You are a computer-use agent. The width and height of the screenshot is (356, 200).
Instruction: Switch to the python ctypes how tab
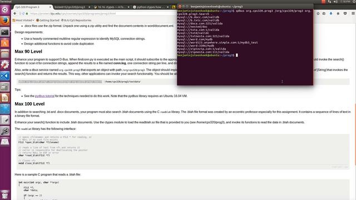pyautogui.click(x=151, y=7)
